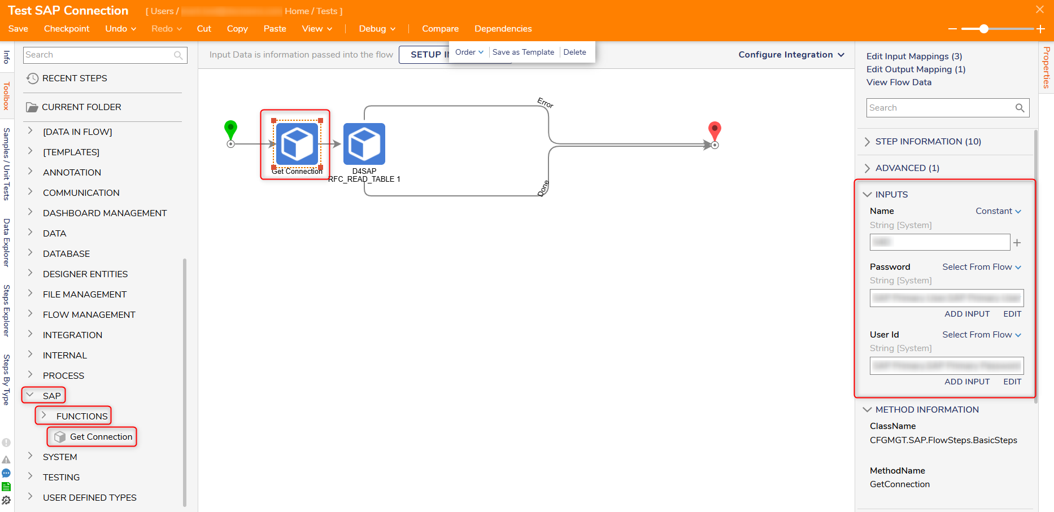Screen dimensions: 1054x512
Task: Click the toolbox search magnifier icon
Action: coord(178,55)
